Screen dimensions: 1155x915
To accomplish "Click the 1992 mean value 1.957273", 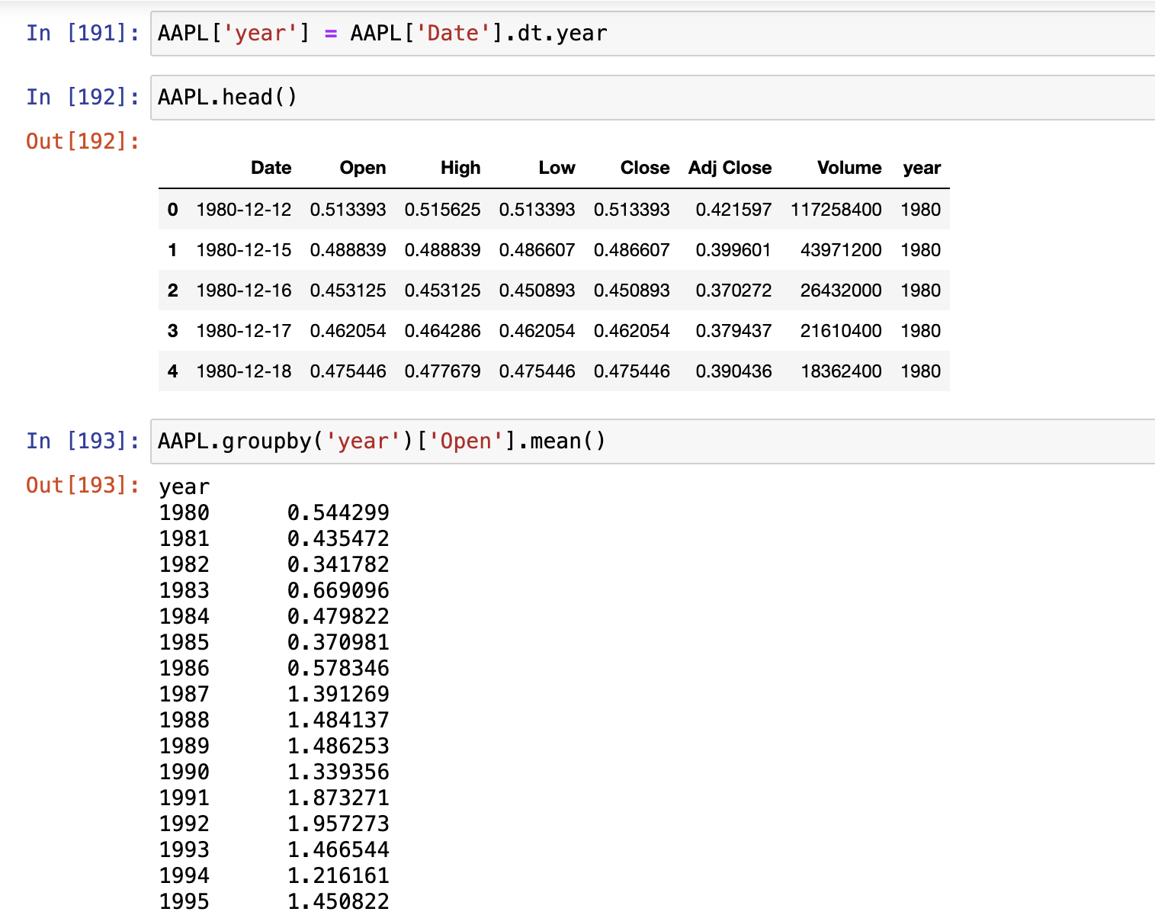I will click(x=338, y=823).
